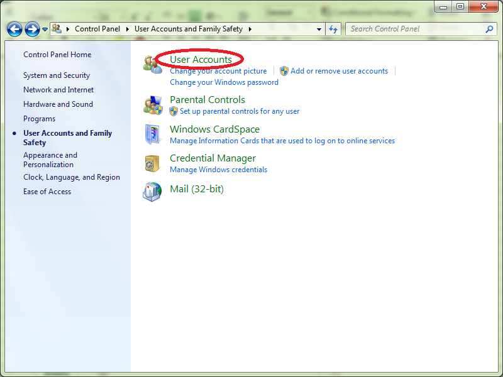Select User Accounts and Family Safety breadcrumb

(188, 29)
